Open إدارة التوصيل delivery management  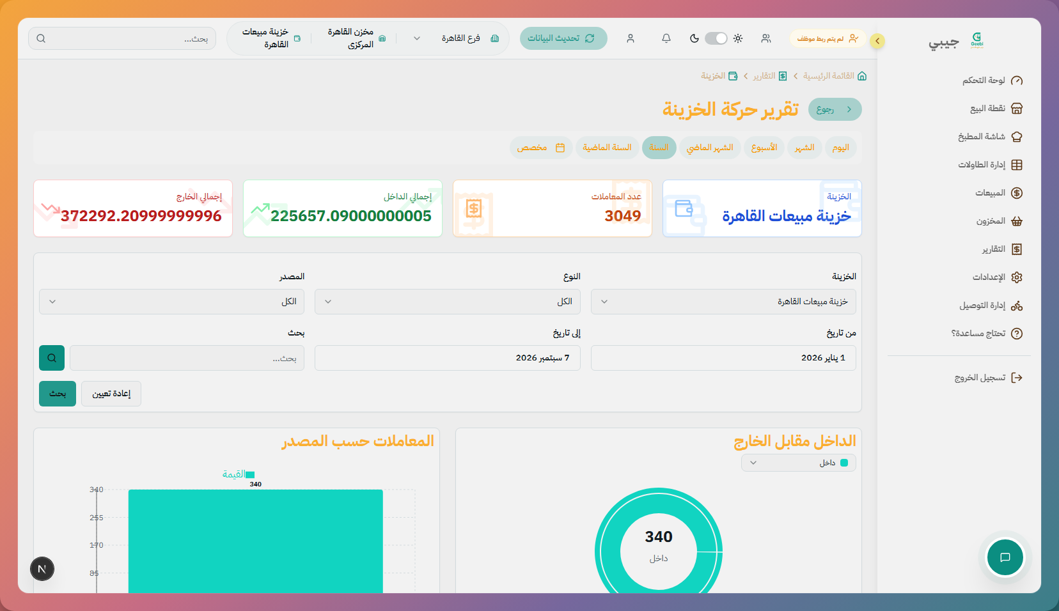click(991, 305)
